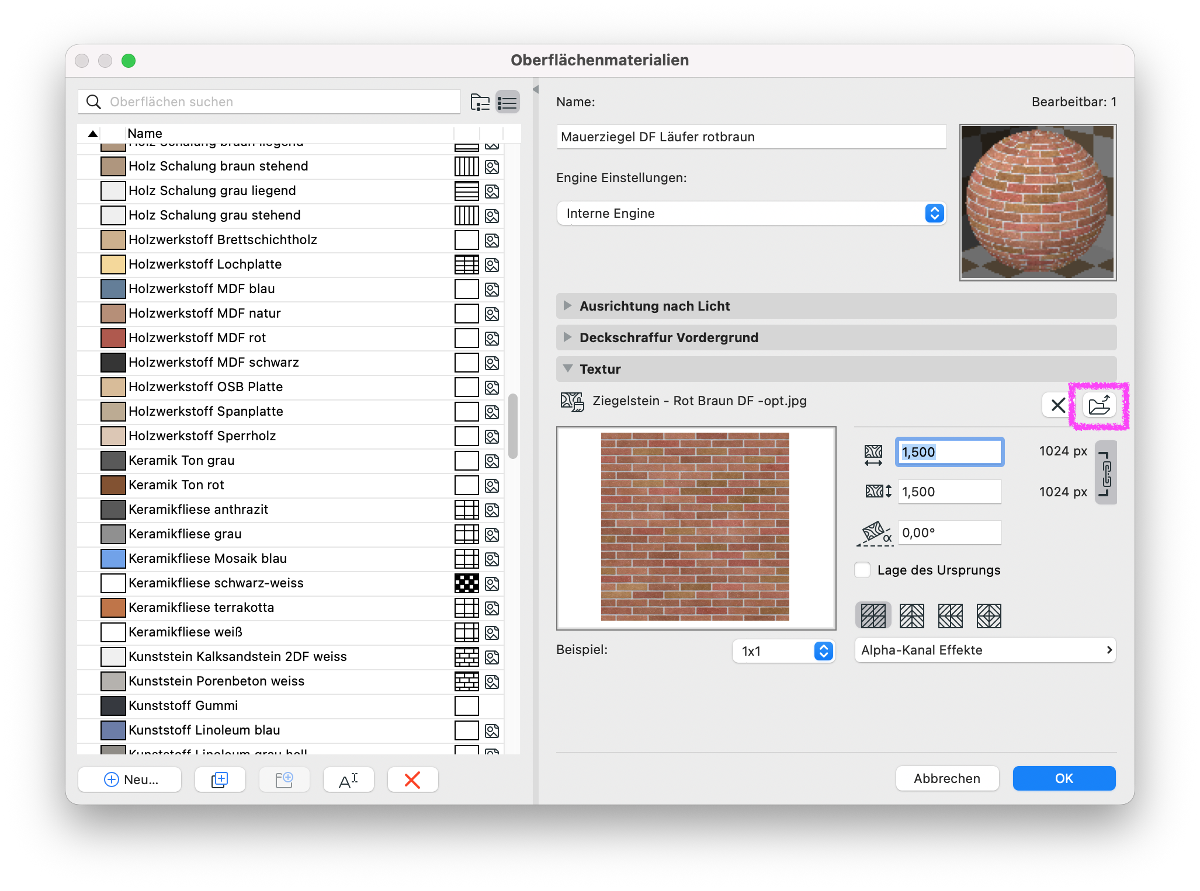Select Holzwerkstoff Brettschichtholz row

pos(290,240)
